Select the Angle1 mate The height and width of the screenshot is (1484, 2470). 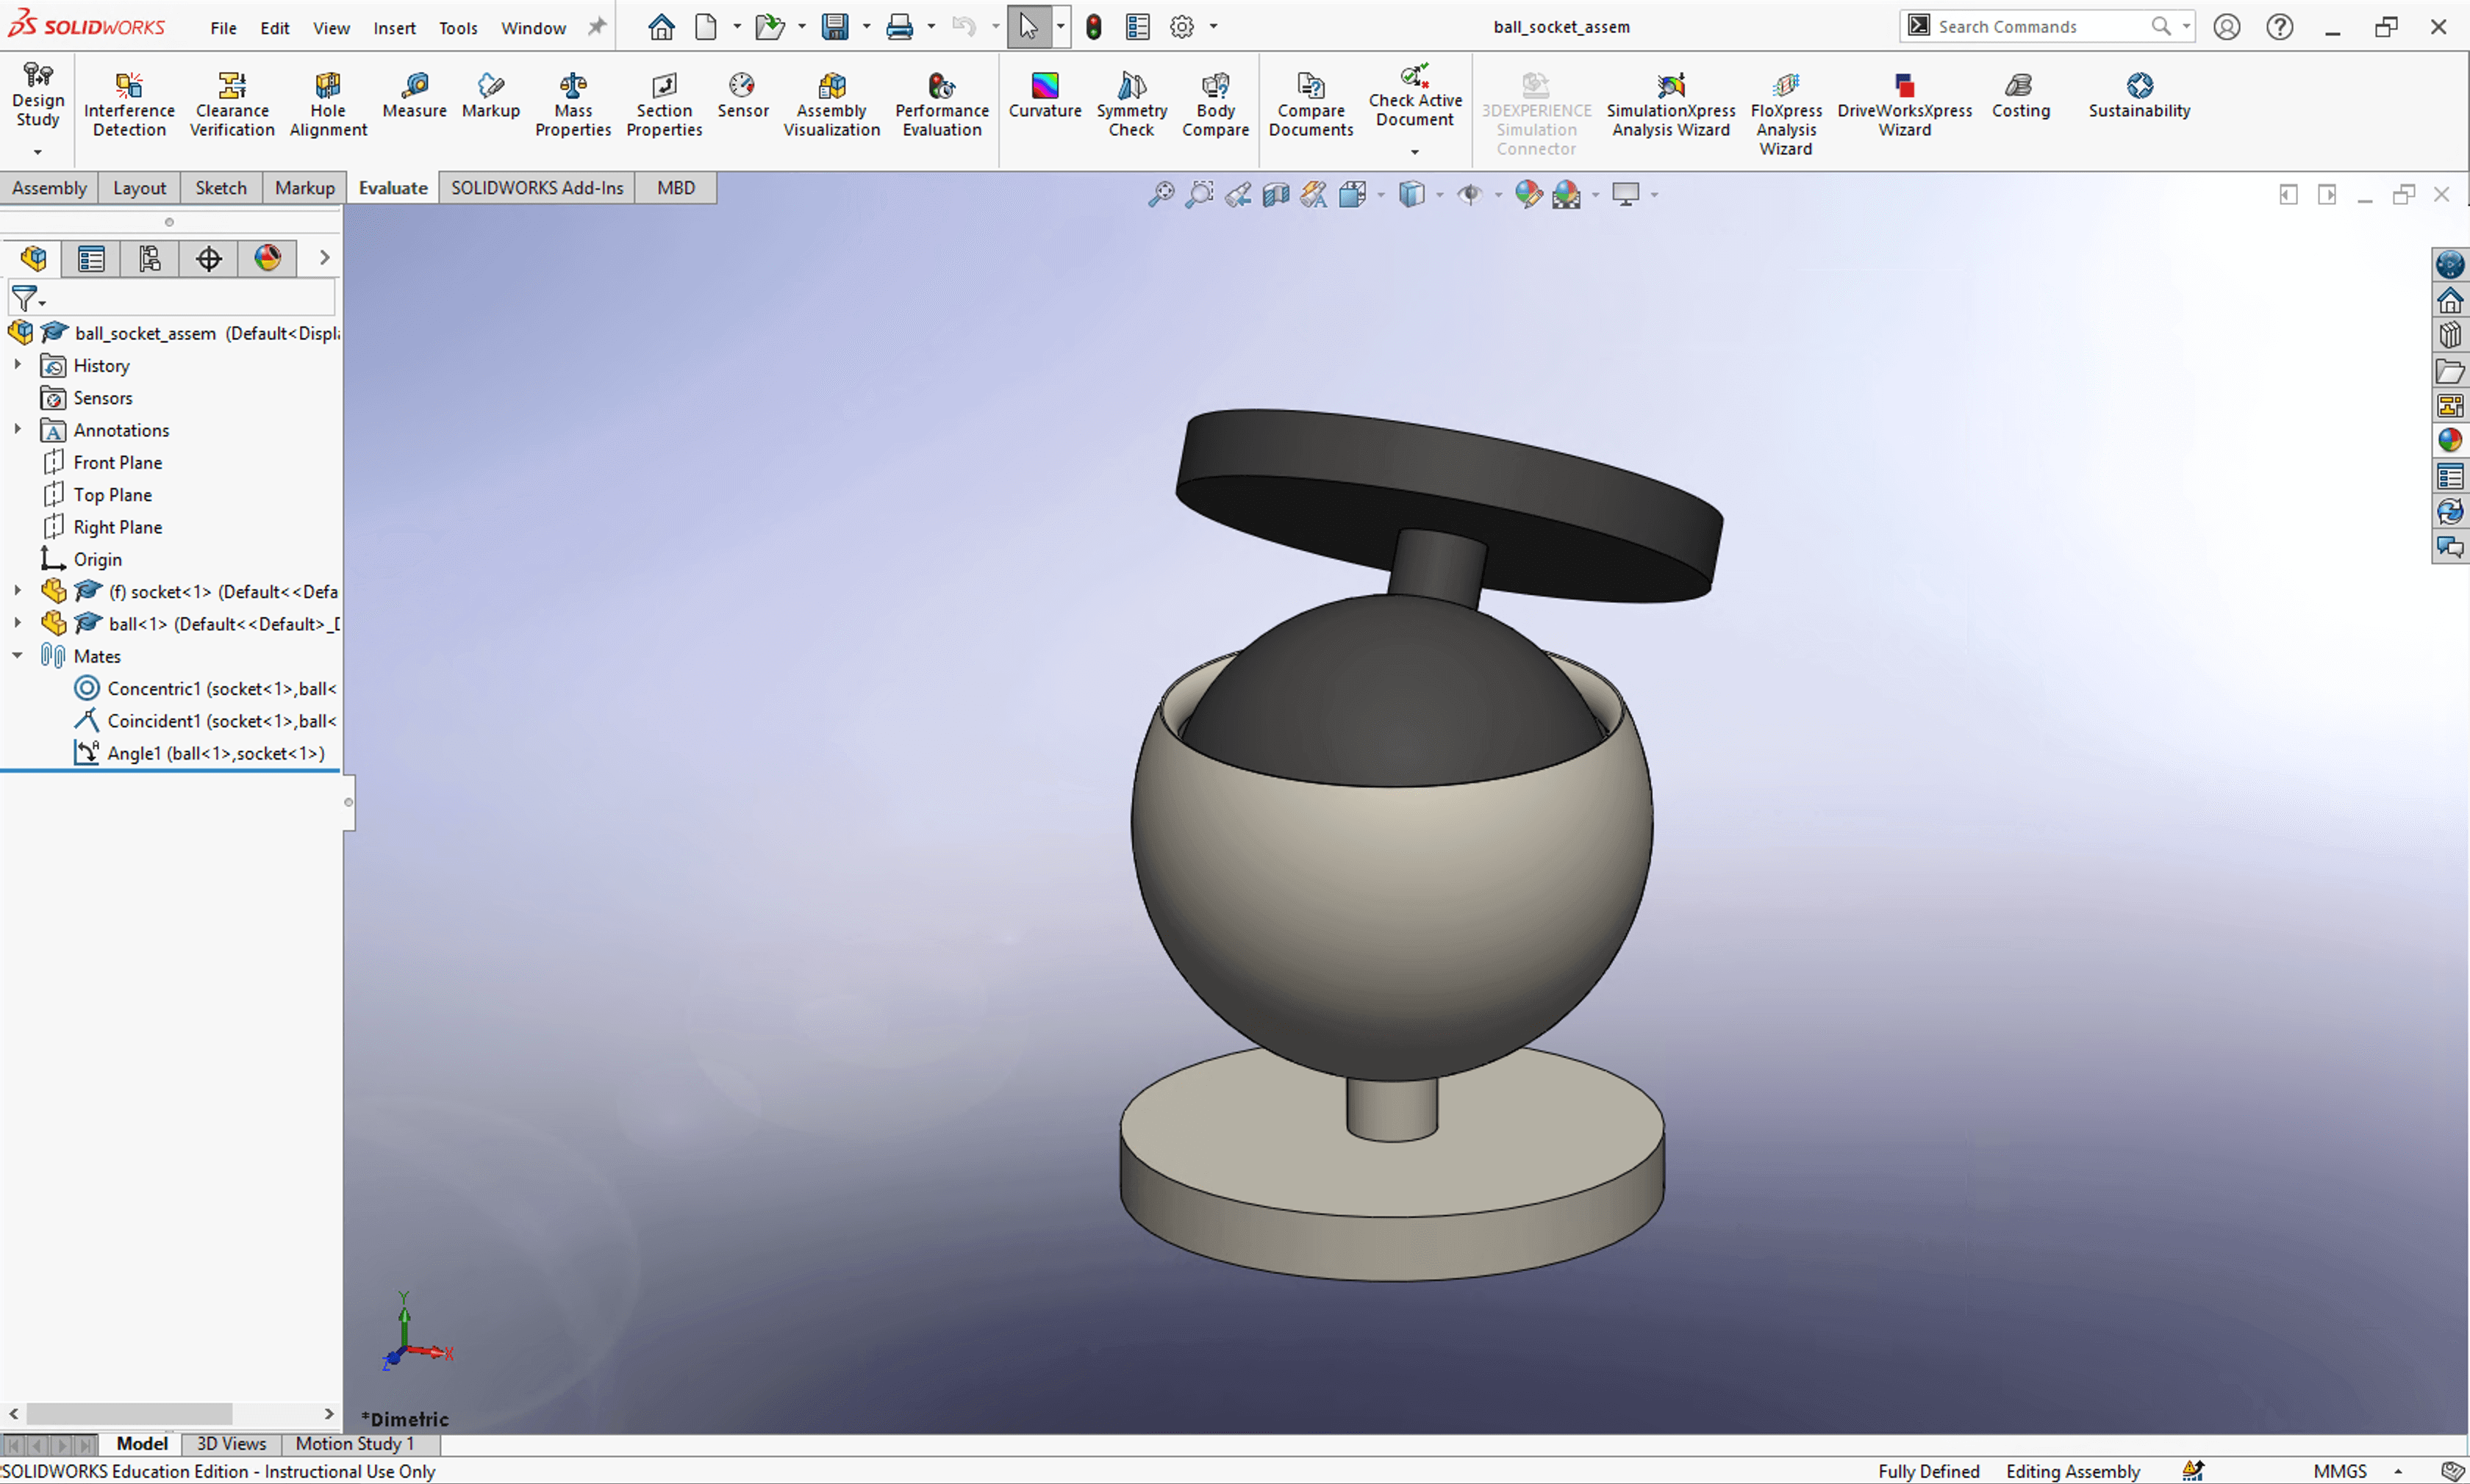click(199, 753)
